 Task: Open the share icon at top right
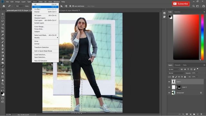[203, 6]
